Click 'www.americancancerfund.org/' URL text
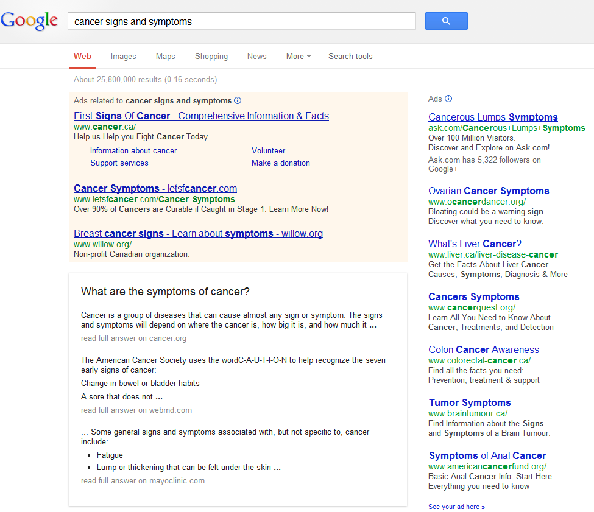594x512 pixels. point(487,466)
